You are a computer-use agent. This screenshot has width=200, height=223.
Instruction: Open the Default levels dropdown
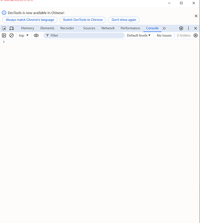[139, 35]
